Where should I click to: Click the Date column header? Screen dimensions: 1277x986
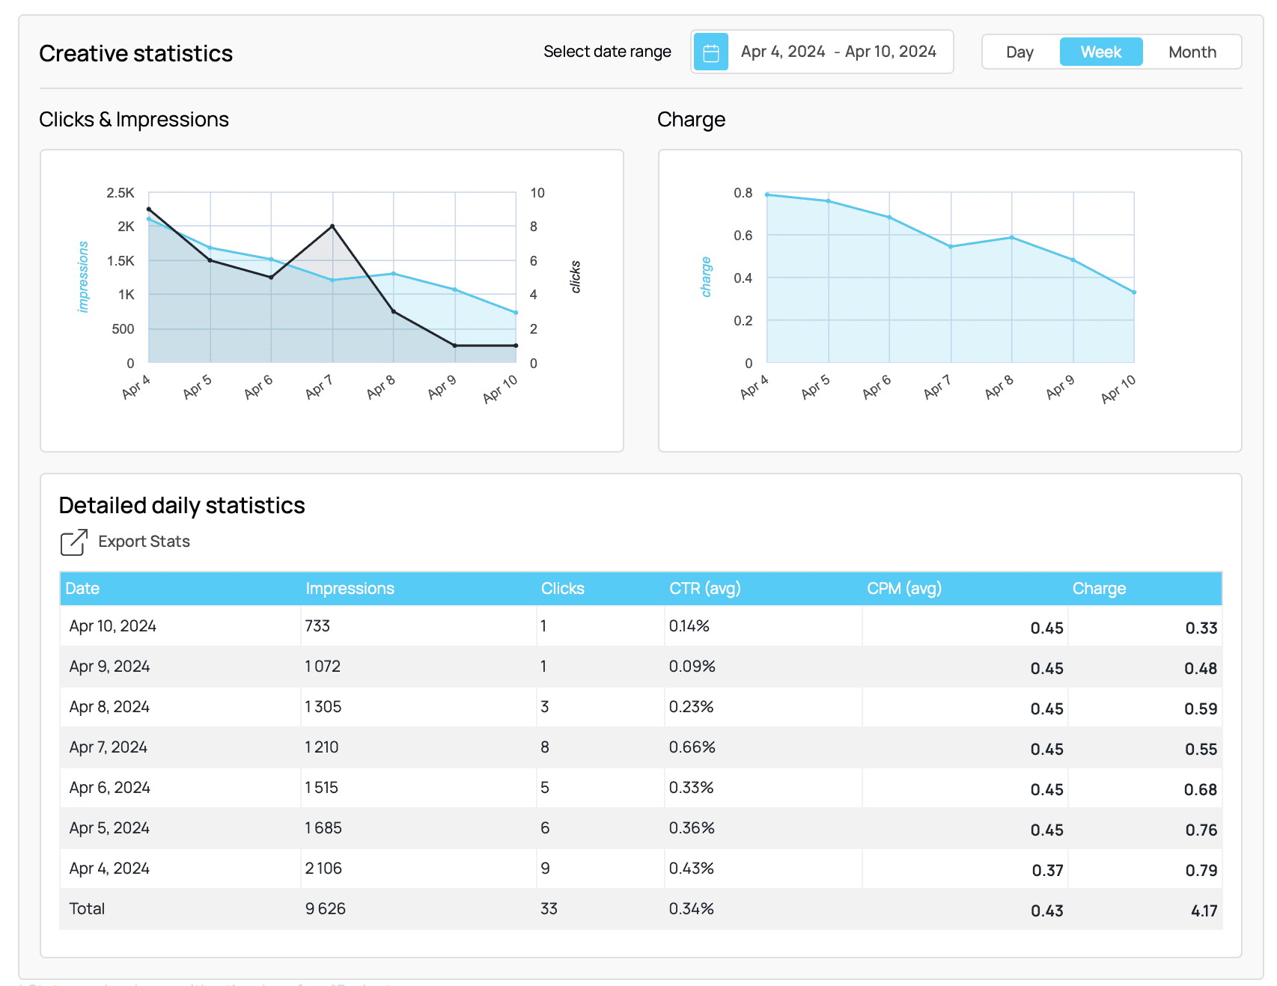82,589
